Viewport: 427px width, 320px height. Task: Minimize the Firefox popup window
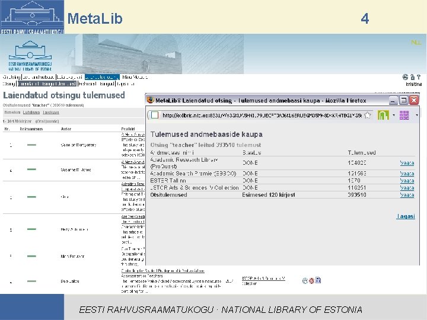393,100
